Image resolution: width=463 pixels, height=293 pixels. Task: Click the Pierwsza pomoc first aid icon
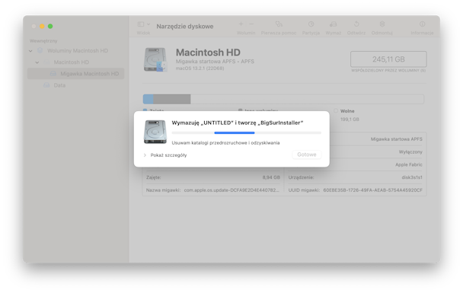[x=279, y=24]
